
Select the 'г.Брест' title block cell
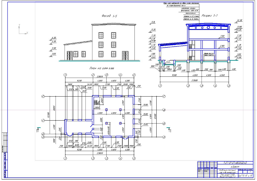[x=235, y=166]
